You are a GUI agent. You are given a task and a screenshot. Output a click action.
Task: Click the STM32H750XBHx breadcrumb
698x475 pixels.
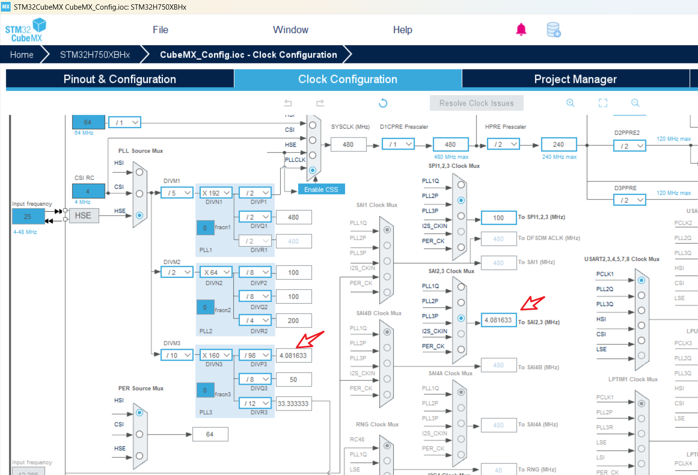[95, 55]
